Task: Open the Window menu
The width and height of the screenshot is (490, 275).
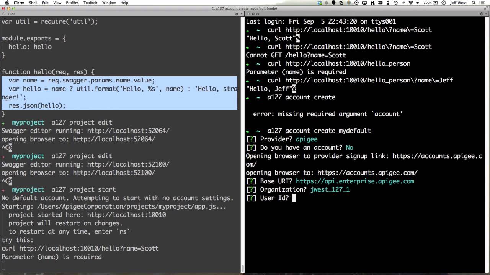Action: pyautogui.click(x=109, y=3)
